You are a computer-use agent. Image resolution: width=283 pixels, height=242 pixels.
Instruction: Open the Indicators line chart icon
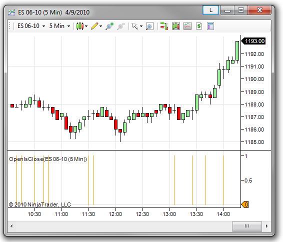pos(187,26)
